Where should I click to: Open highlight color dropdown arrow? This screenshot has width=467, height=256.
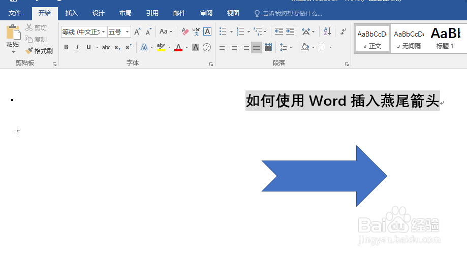click(169, 47)
